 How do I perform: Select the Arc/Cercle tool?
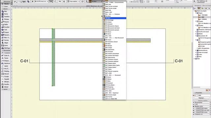tap(5, 69)
